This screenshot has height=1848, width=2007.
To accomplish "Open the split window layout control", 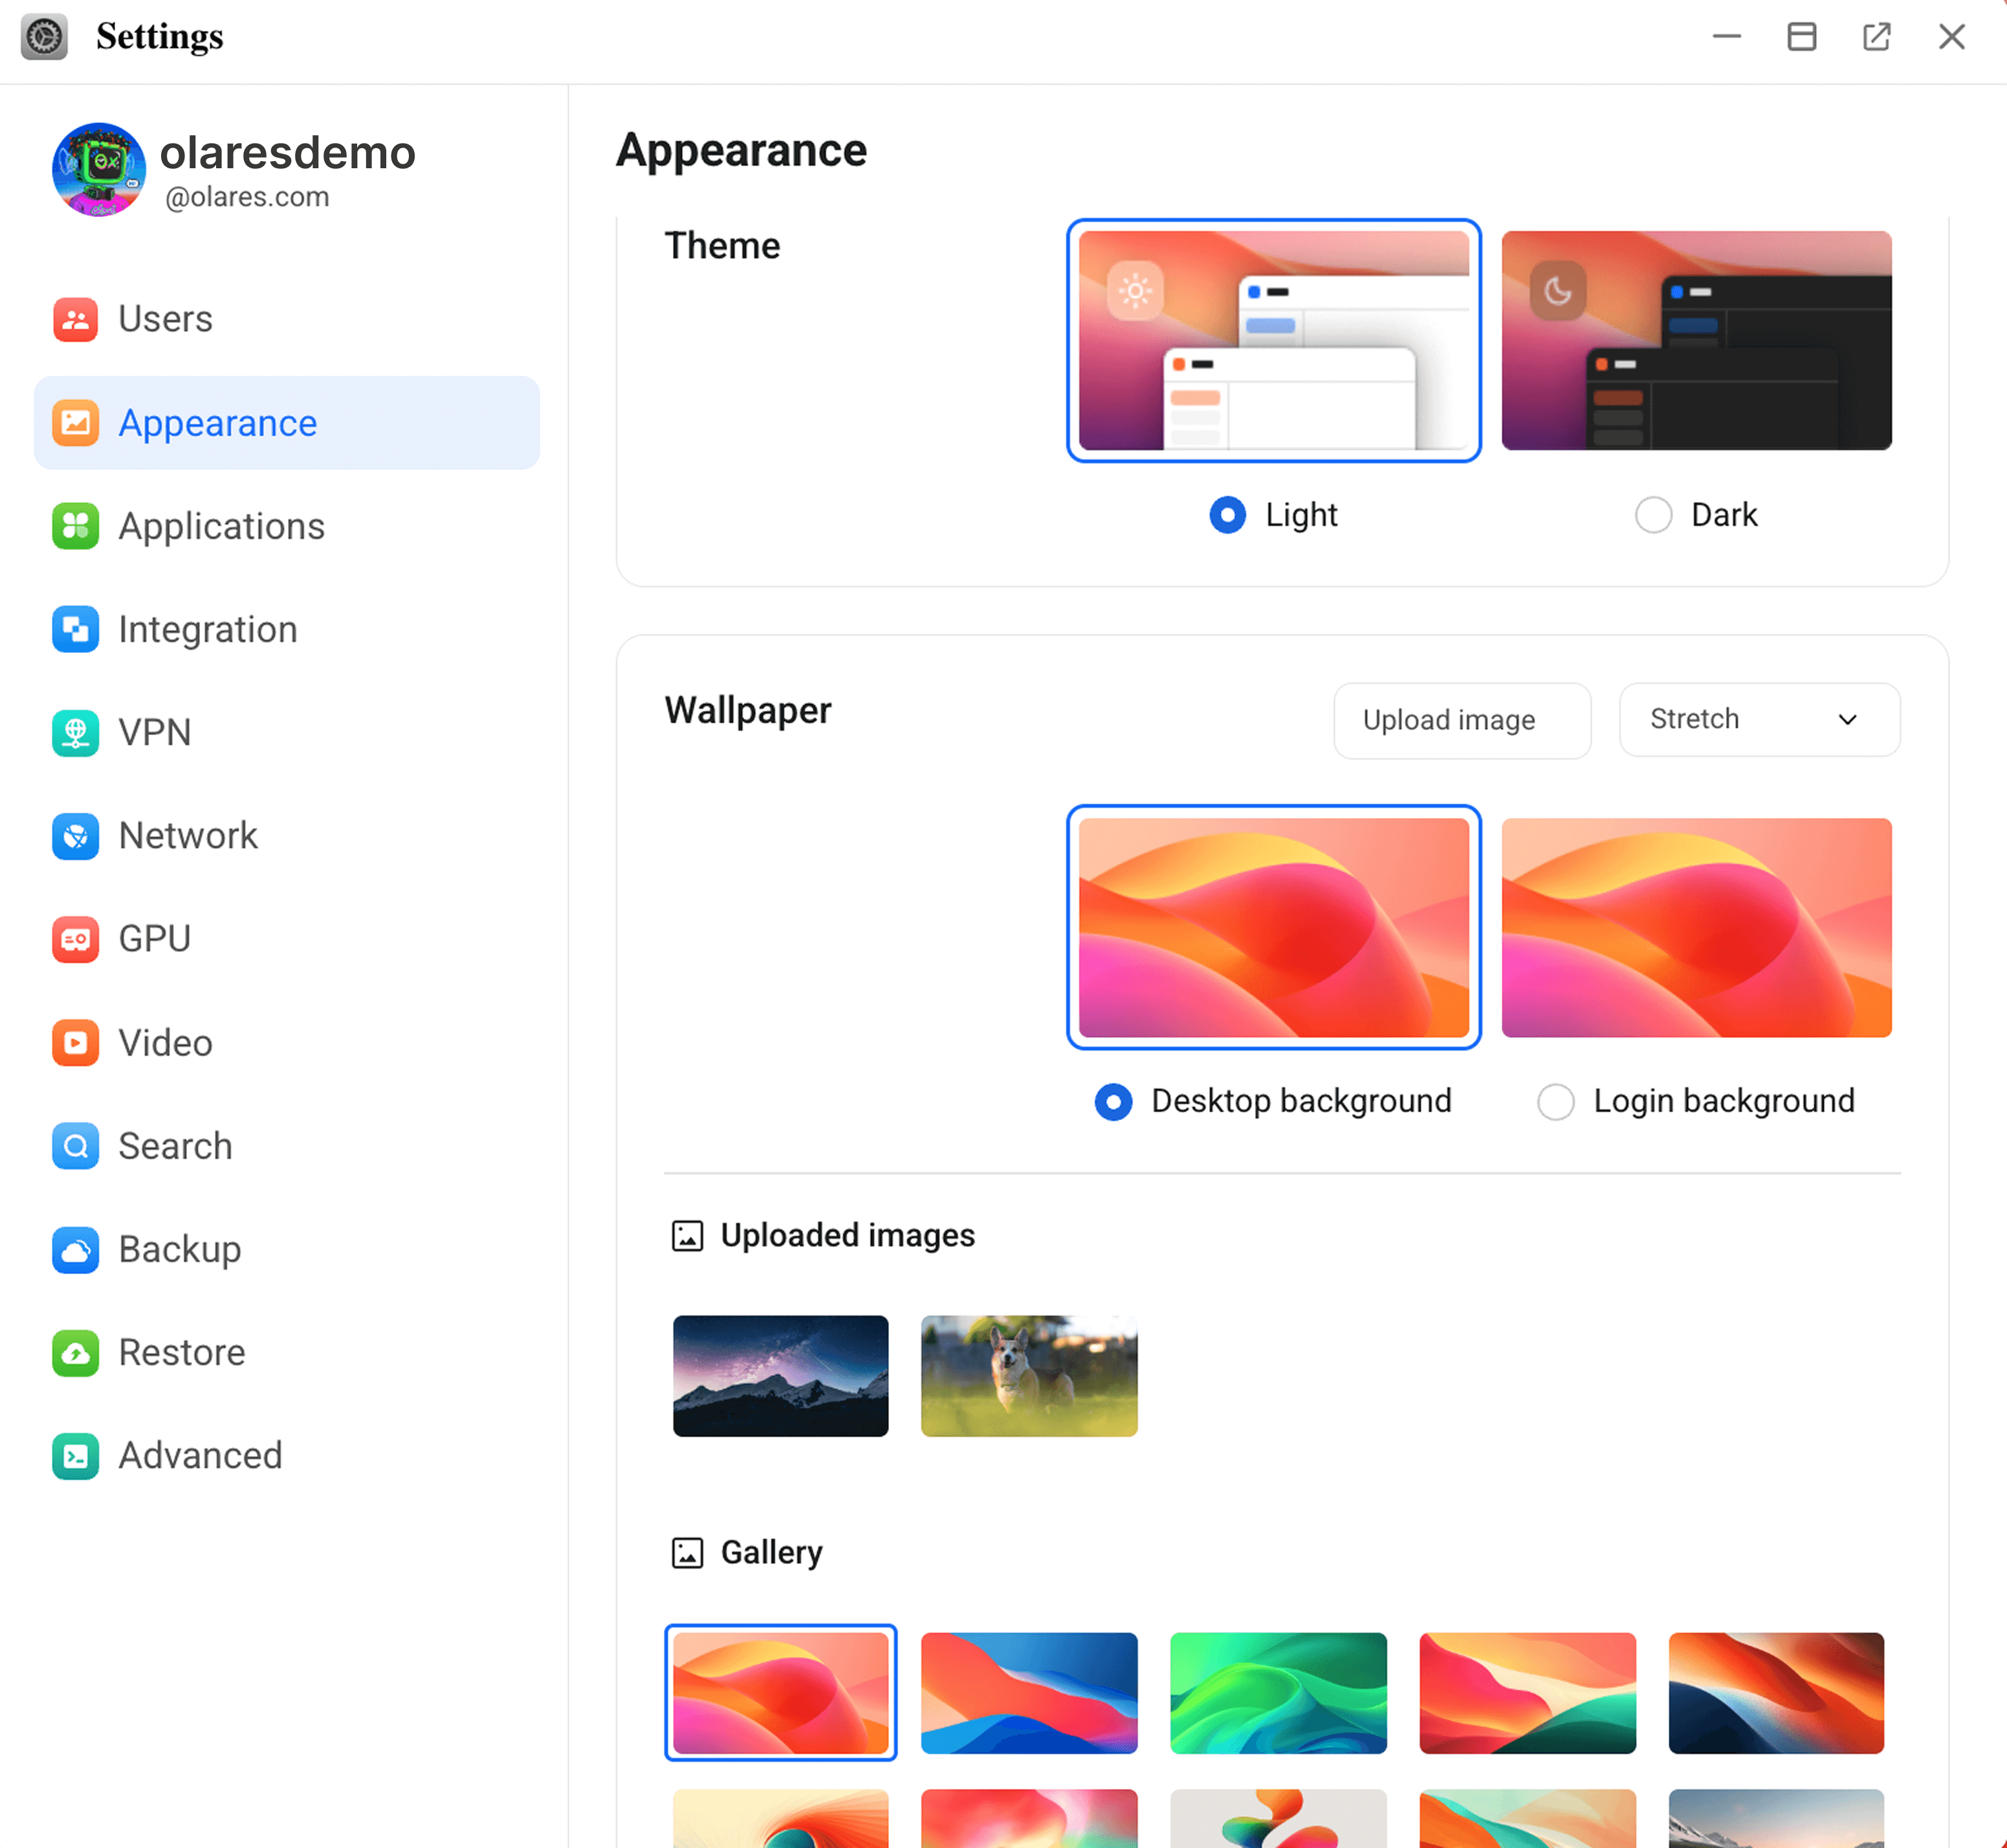I will click(1801, 36).
